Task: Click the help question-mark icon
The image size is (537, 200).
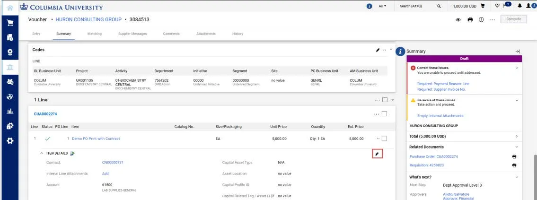Action: pyautogui.click(x=481, y=20)
